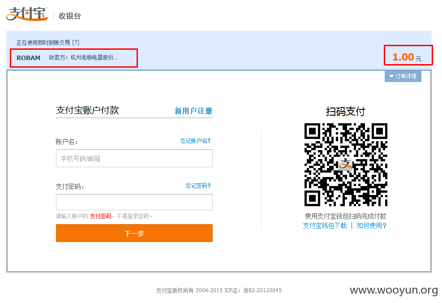Open the 支付宝钱包下载 download link

(325, 225)
